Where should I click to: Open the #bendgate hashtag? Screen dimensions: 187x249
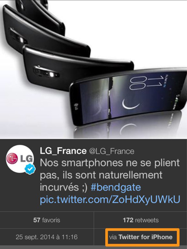tap(116, 188)
